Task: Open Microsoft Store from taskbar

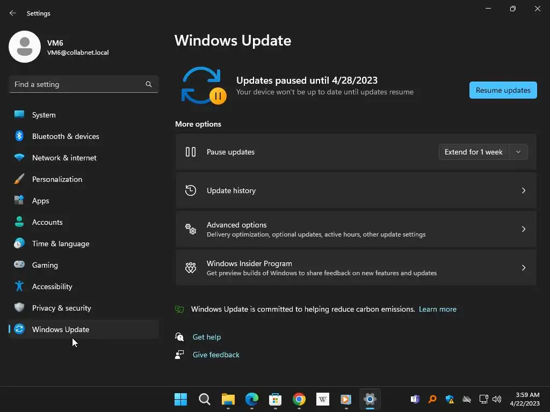Action: click(275, 399)
